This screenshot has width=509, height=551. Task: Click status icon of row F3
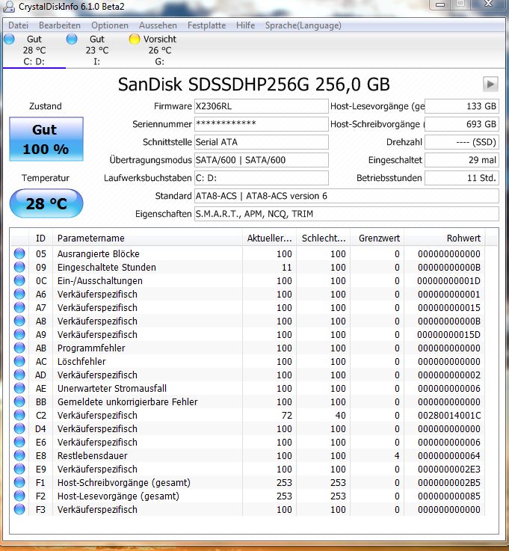coord(19,509)
